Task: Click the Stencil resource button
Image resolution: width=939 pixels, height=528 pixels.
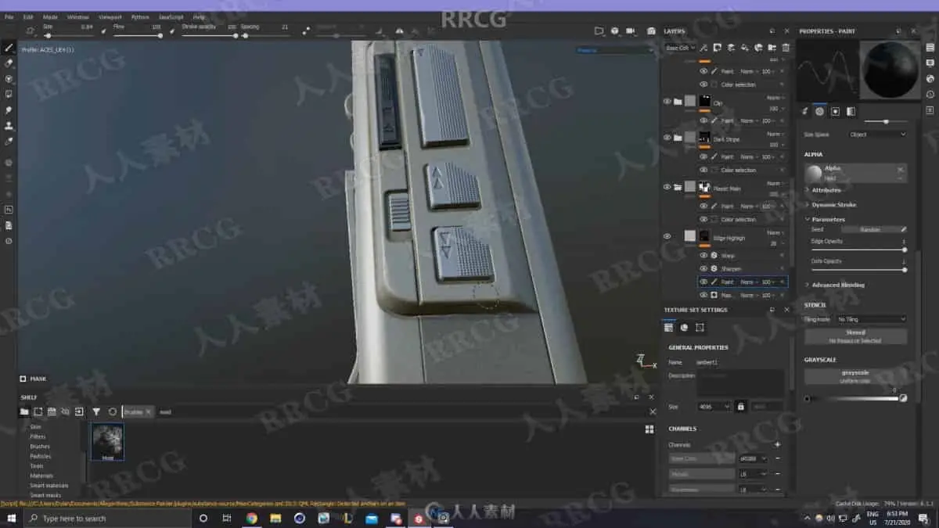Action: (x=855, y=336)
